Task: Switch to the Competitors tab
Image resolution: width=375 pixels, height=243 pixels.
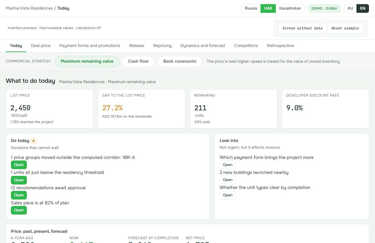Action: (246, 46)
